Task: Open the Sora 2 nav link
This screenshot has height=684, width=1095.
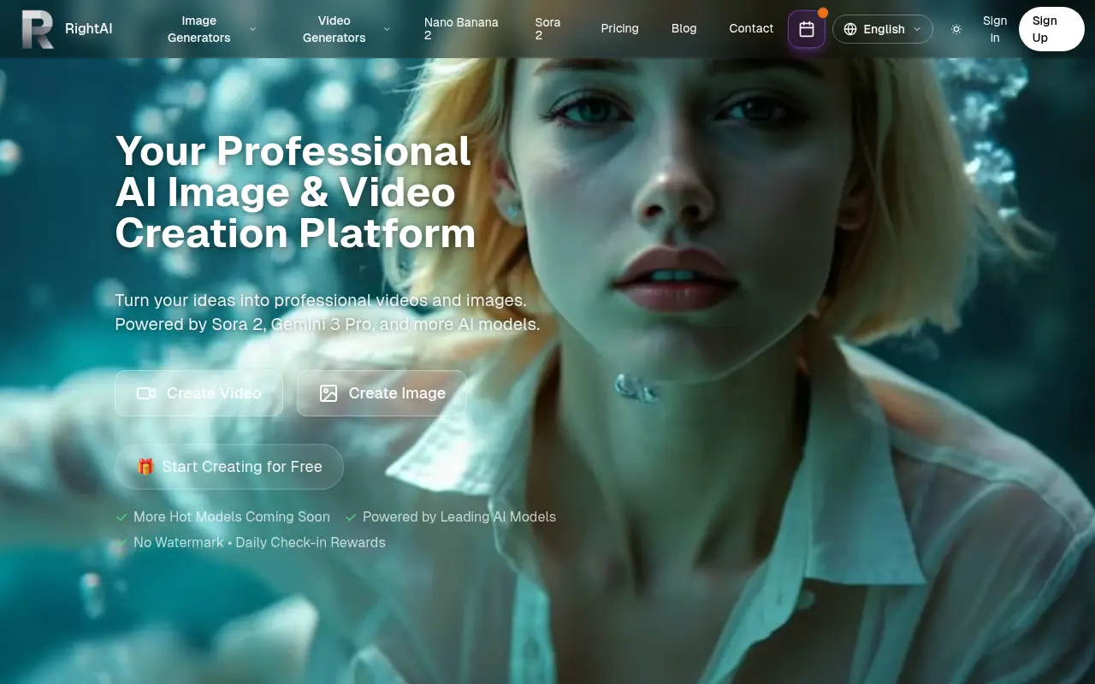Action: pos(547,29)
